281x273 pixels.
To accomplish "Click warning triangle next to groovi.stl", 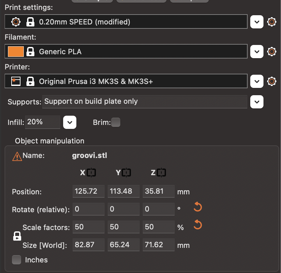I will click(x=17, y=156).
